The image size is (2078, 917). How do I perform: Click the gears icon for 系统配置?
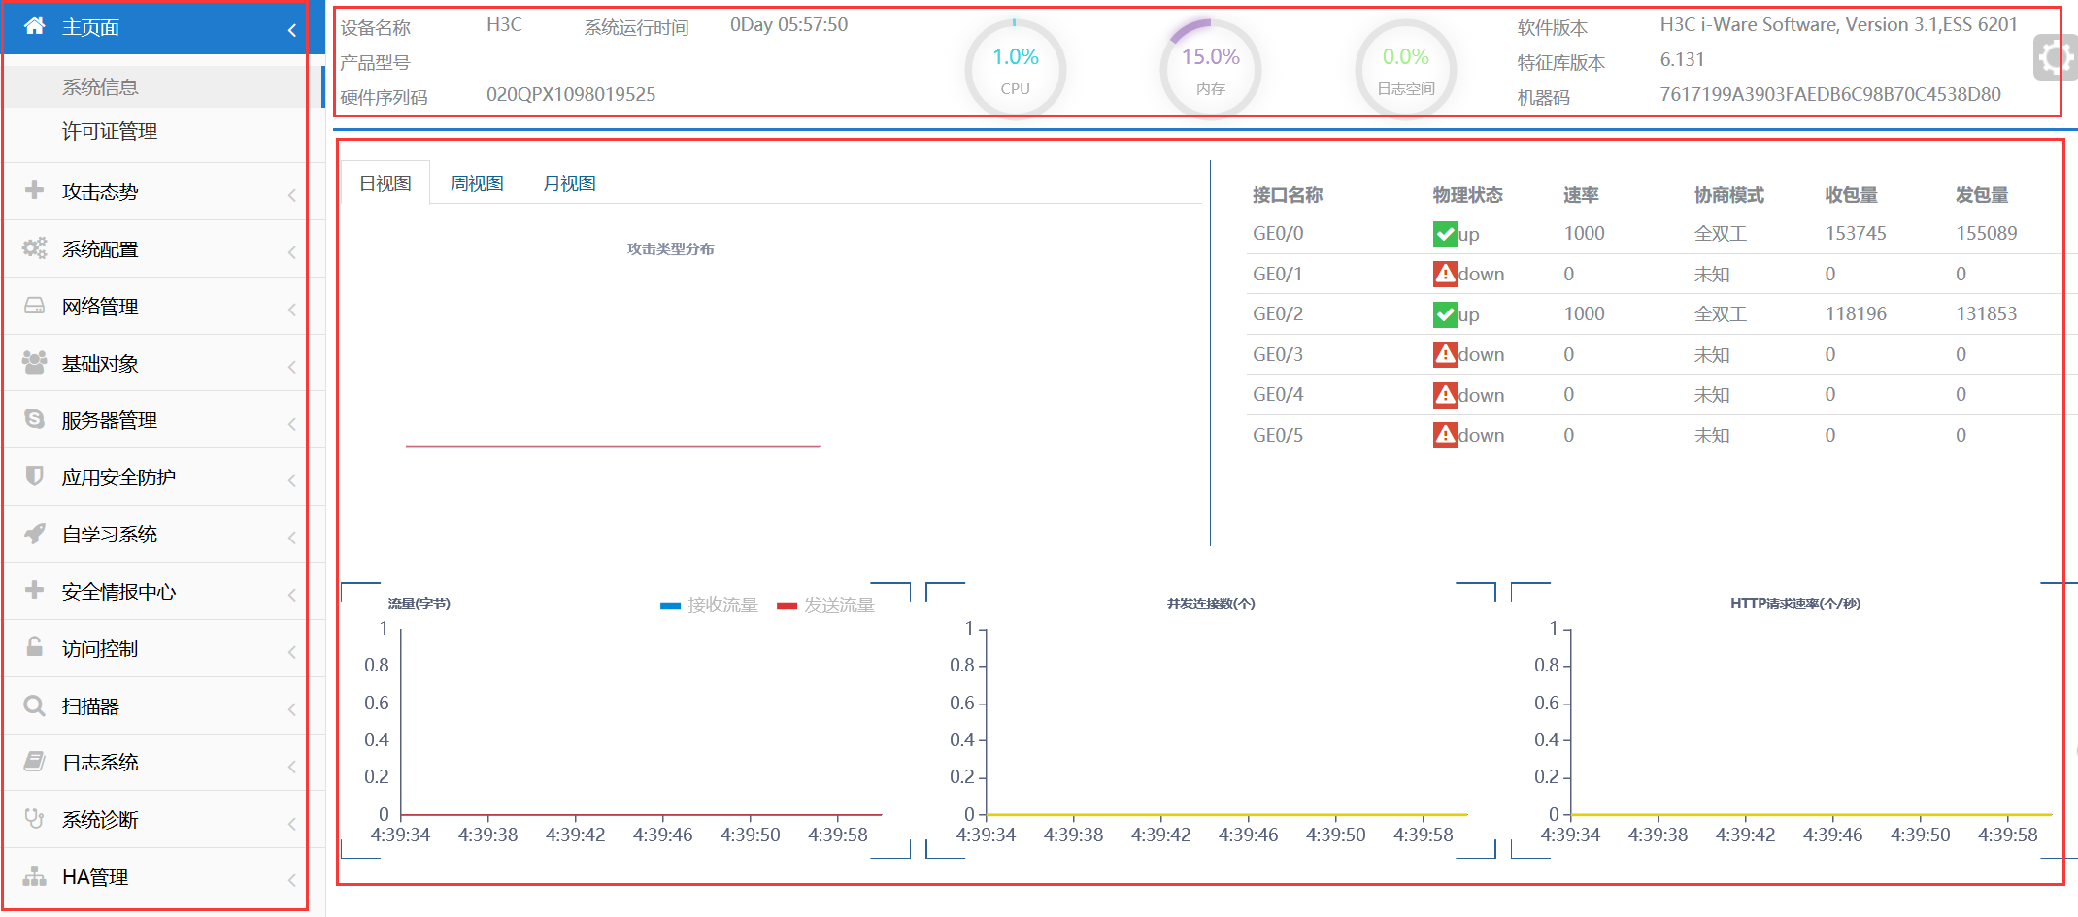pos(34,247)
